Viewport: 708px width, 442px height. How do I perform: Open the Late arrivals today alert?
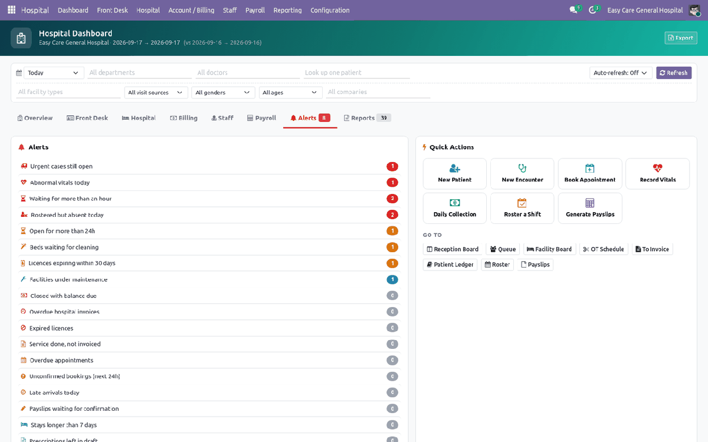[x=209, y=392]
